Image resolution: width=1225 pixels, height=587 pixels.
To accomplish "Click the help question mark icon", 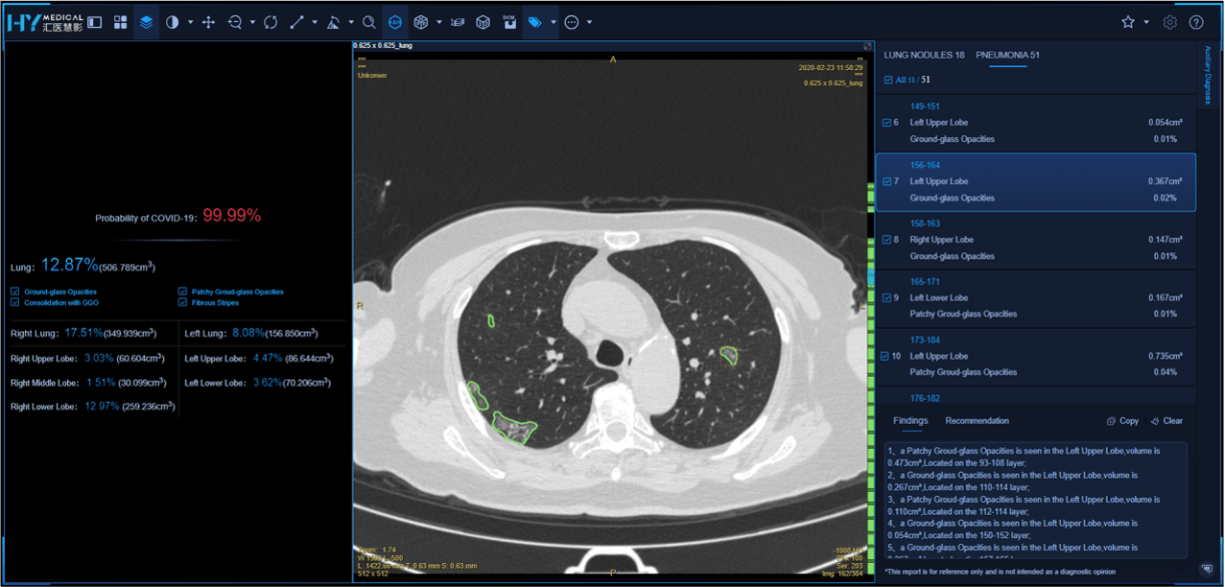I will tap(1196, 22).
